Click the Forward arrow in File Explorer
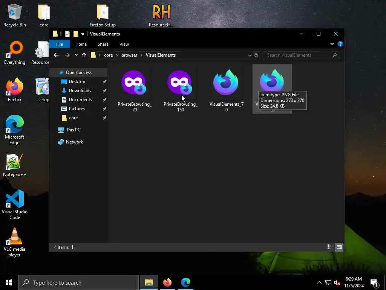The height and width of the screenshot is (290, 386). click(67, 55)
